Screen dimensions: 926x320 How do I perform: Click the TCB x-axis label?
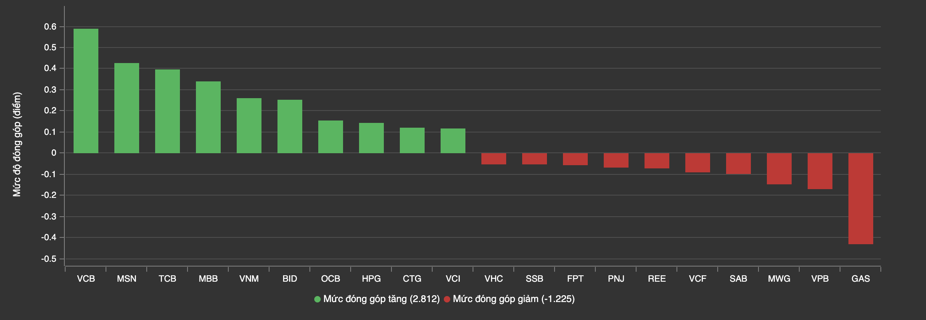(x=168, y=279)
